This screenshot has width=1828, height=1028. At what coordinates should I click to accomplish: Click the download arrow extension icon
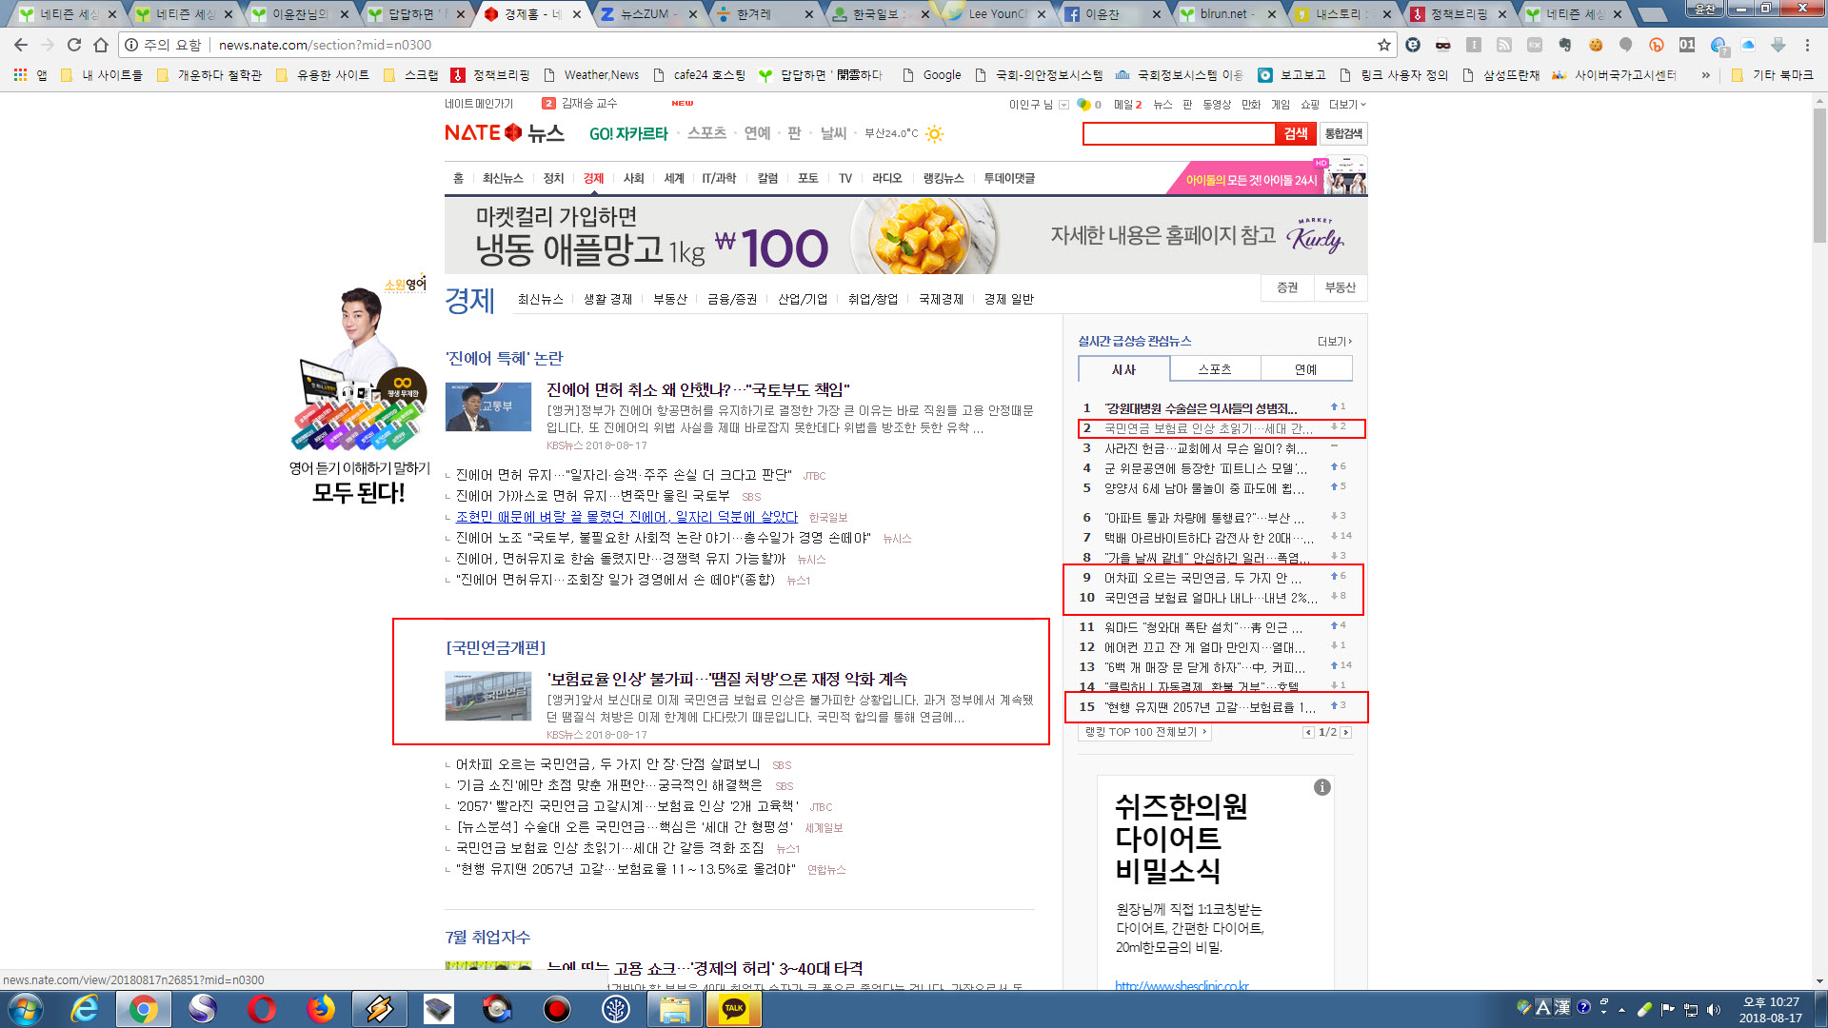(1778, 45)
